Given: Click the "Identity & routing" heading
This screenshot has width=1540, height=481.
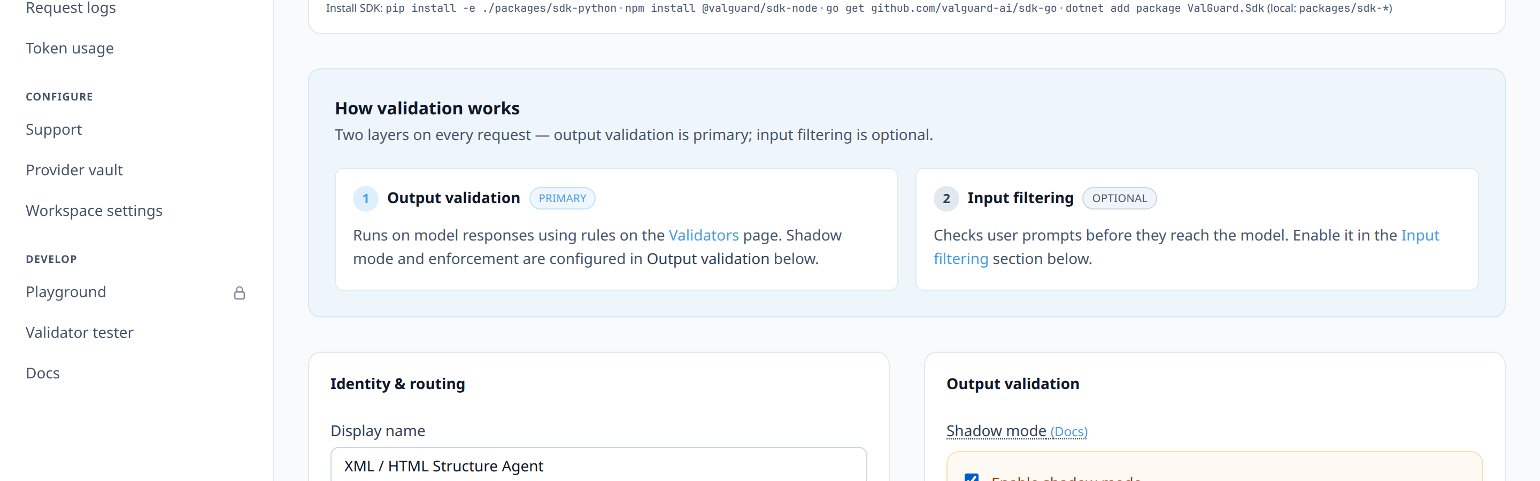Looking at the screenshot, I should (x=397, y=384).
